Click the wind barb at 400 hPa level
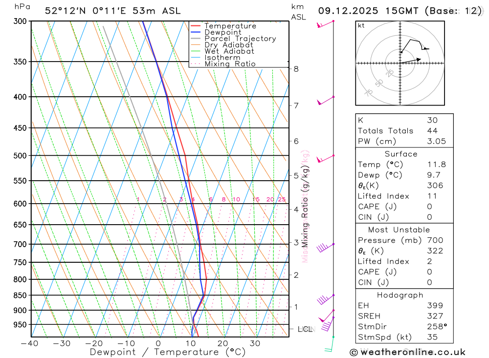Viewport: 489px width, 358px height. click(x=326, y=100)
